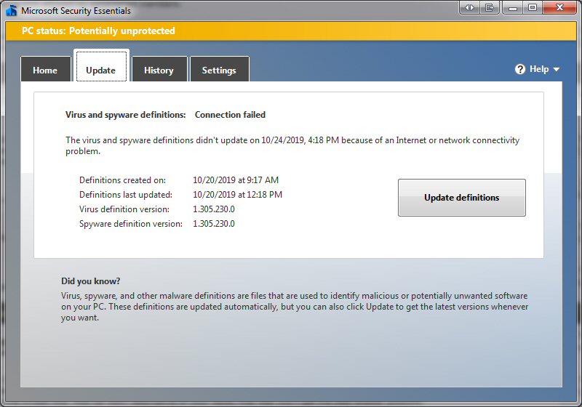582x407 pixels.
Task: Select the Update tab
Action: click(101, 66)
